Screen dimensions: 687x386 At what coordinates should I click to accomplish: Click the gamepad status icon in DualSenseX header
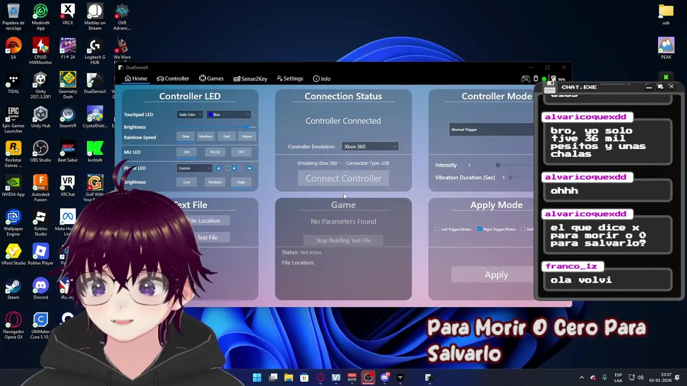coord(525,79)
